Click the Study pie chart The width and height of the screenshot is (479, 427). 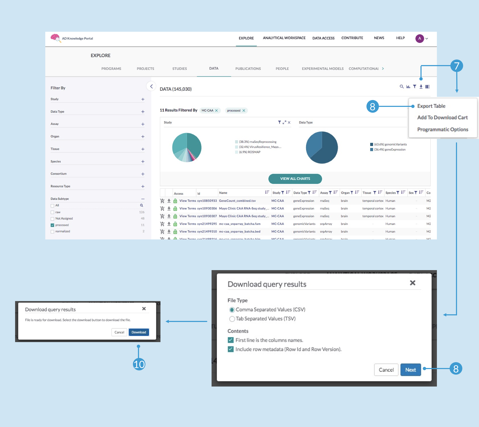click(x=187, y=147)
